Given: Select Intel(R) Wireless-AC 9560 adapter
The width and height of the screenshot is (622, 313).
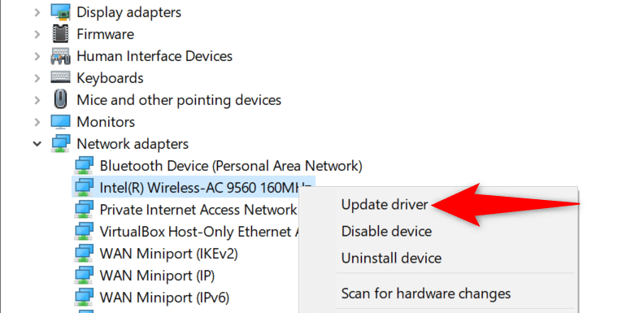Looking at the screenshot, I should [x=194, y=187].
